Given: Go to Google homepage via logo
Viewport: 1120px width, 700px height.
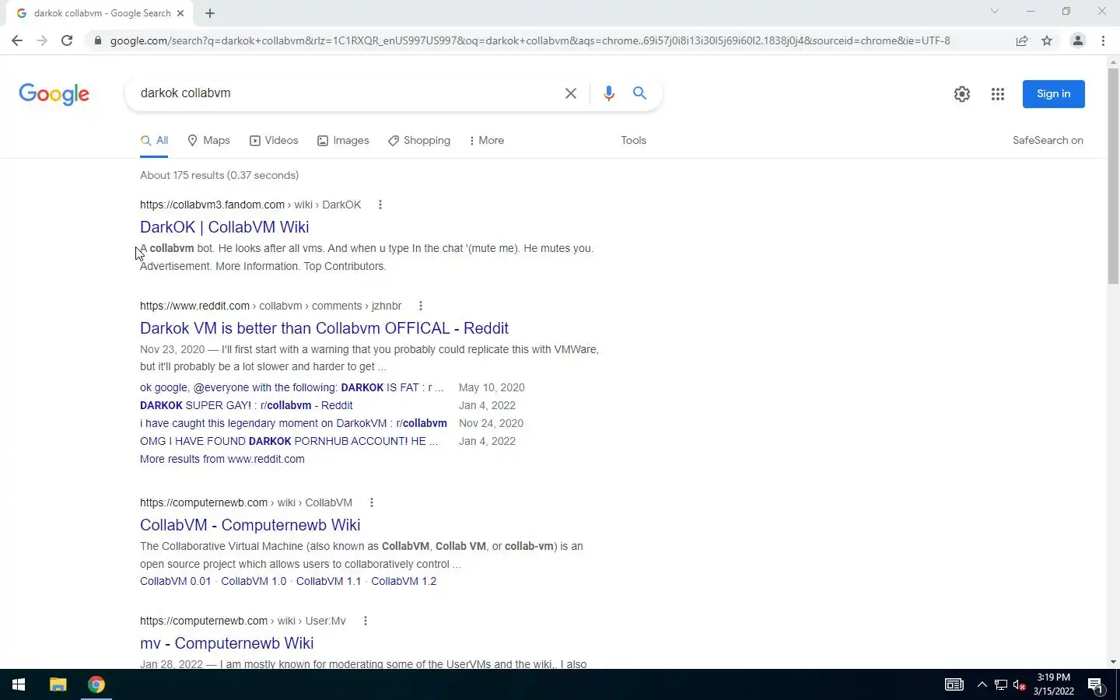Looking at the screenshot, I should pos(54,94).
